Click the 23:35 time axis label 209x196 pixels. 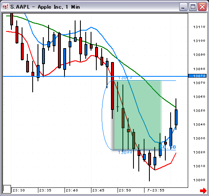45,190
